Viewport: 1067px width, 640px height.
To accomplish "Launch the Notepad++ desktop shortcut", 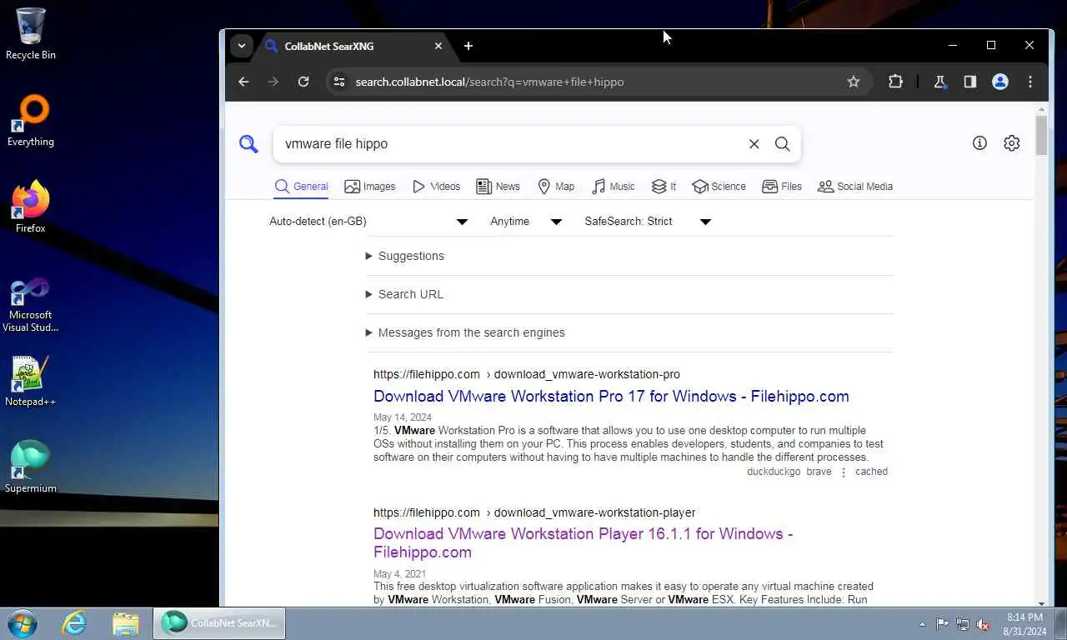I will click(31, 382).
